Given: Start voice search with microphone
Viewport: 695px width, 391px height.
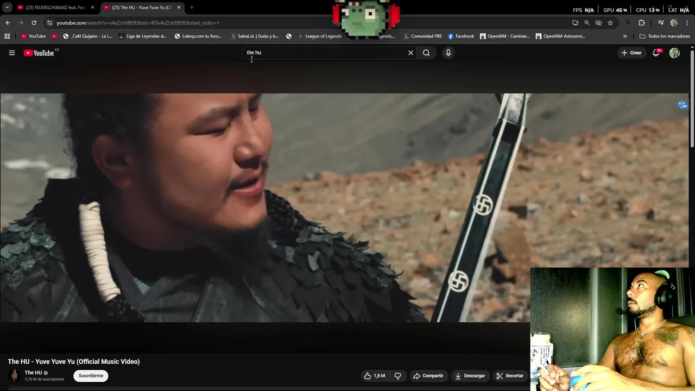Looking at the screenshot, I should [448, 53].
